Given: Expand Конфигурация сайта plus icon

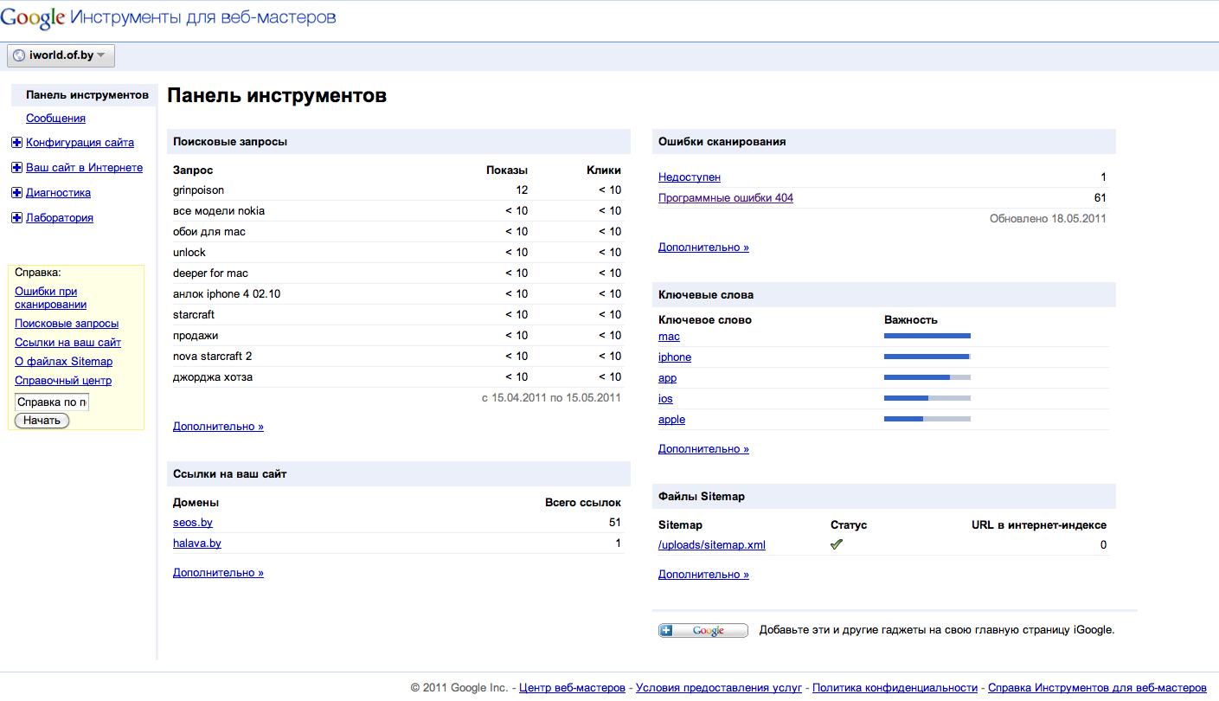Looking at the screenshot, I should [16, 143].
